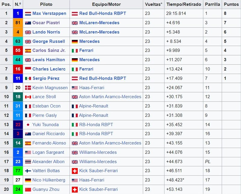
Task: Click the Equipo/Motor column header
Action: 106,4
